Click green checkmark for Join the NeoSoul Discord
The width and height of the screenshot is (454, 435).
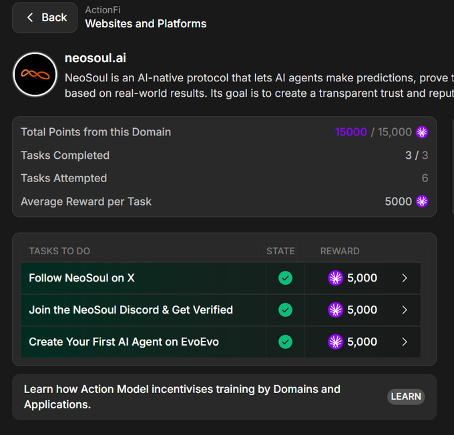pyautogui.click(x=285, y=310)
